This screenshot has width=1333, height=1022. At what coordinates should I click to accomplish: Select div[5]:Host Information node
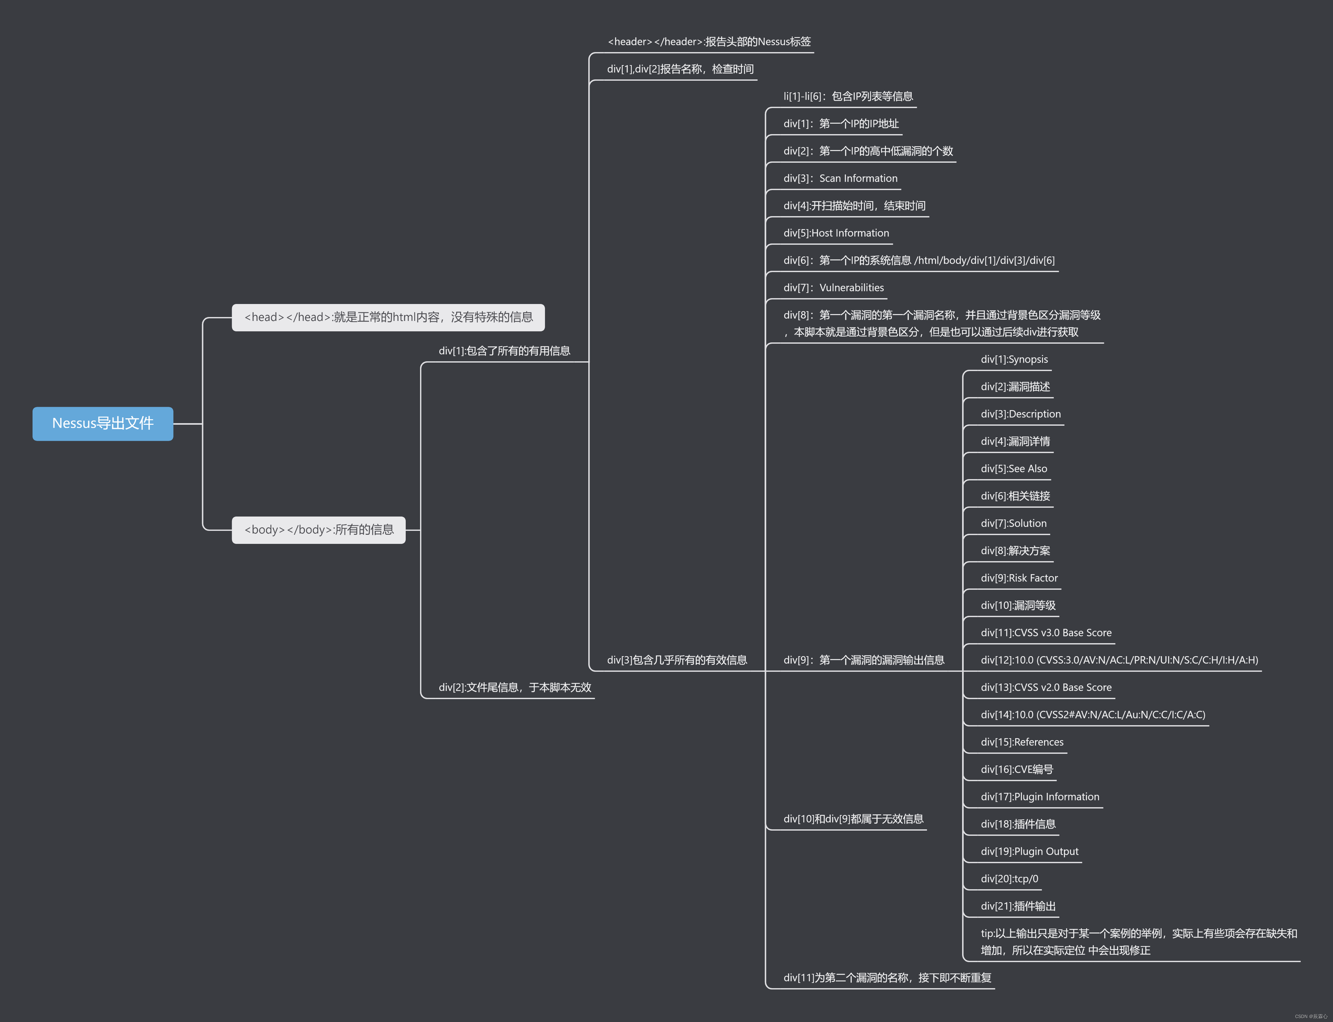(x=836, y=234)
